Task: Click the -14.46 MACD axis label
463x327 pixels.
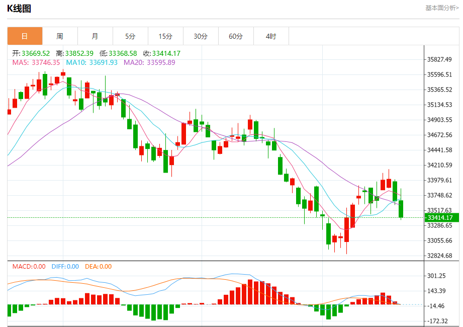Action: click(436, 306)
